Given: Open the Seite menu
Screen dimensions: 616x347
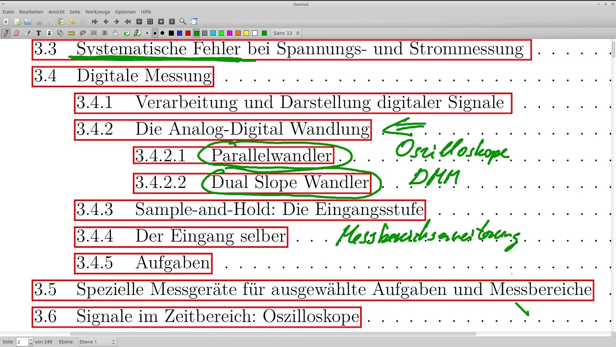Looking at the screenshot, I should 75,12.
